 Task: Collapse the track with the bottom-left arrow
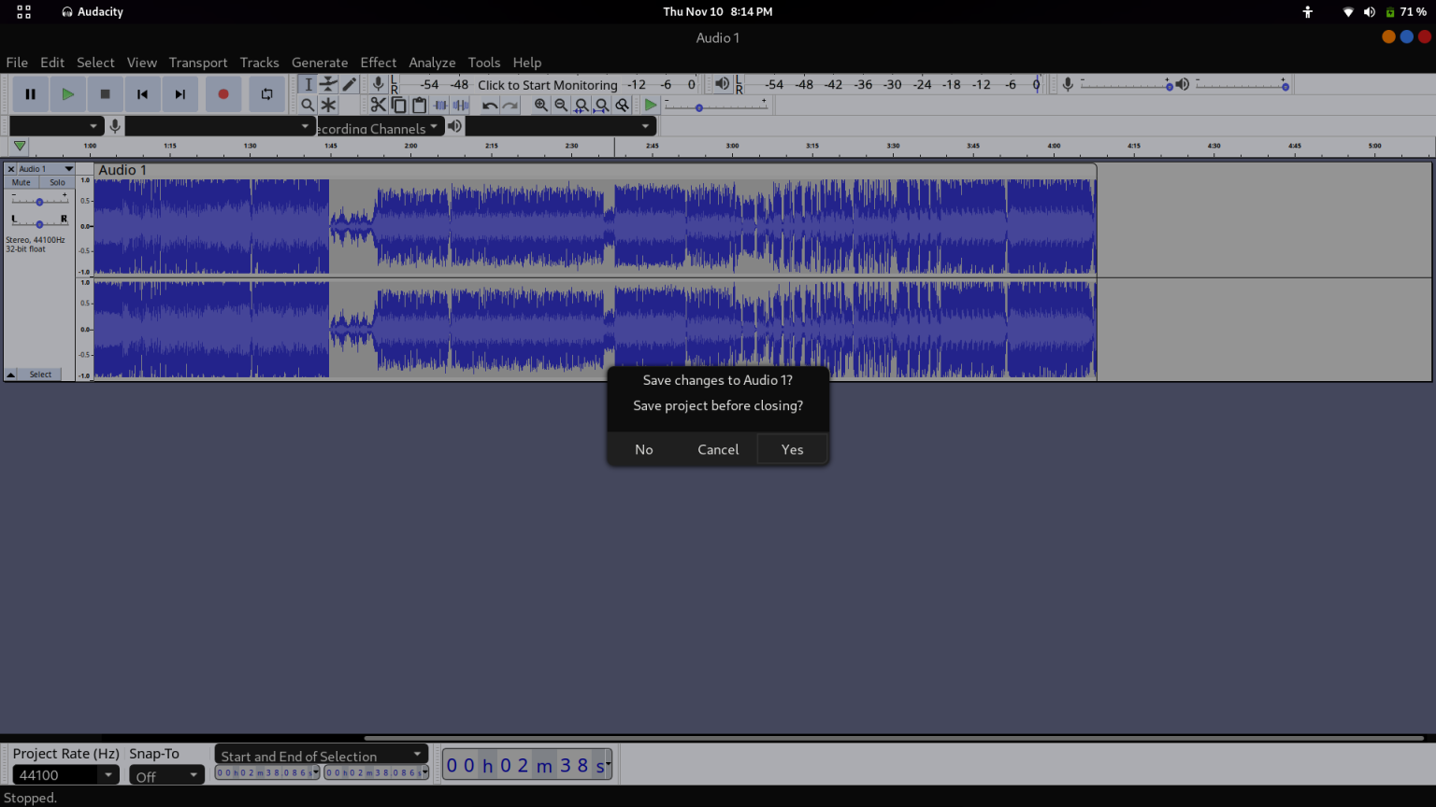(10, 374)
